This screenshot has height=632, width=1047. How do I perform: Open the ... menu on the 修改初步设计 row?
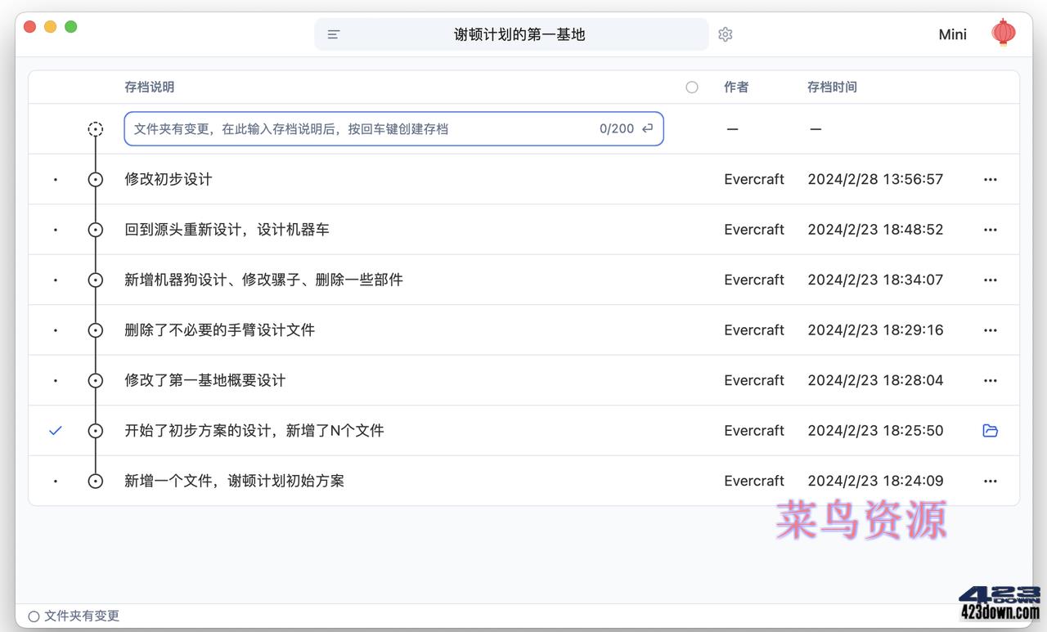(x=990, y=179)
